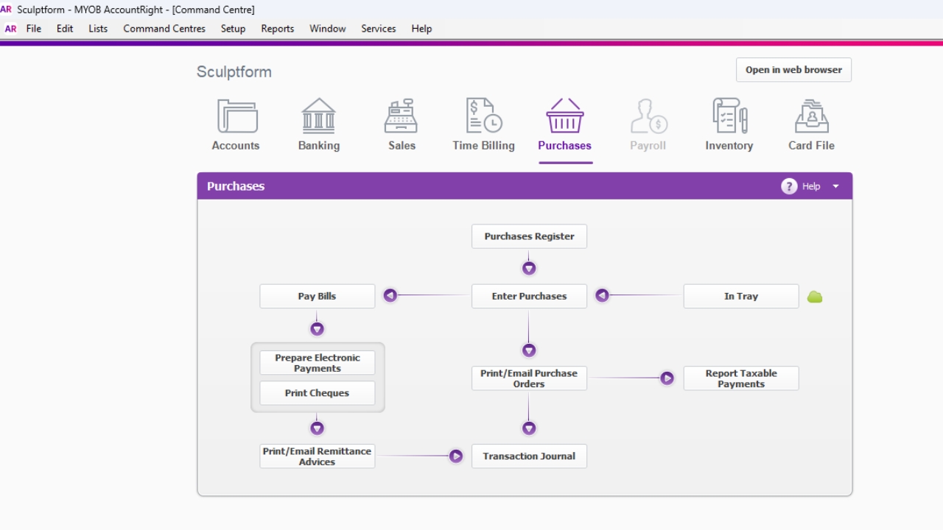Open the Edit menu
The width and height of the screenshot is (943, 530).
(x=65, y=29)
